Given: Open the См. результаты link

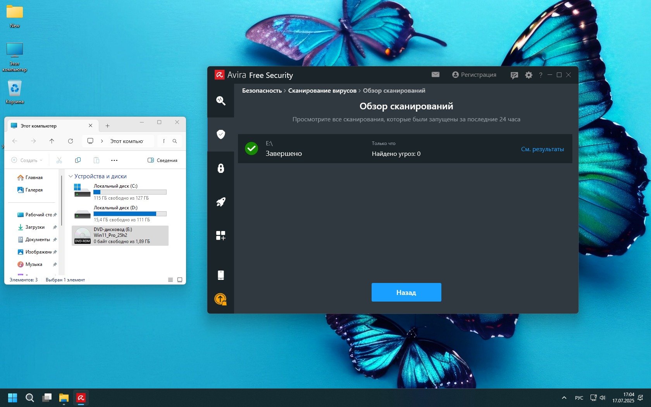Looking at the screenshot, I should [x=542, y=149].
